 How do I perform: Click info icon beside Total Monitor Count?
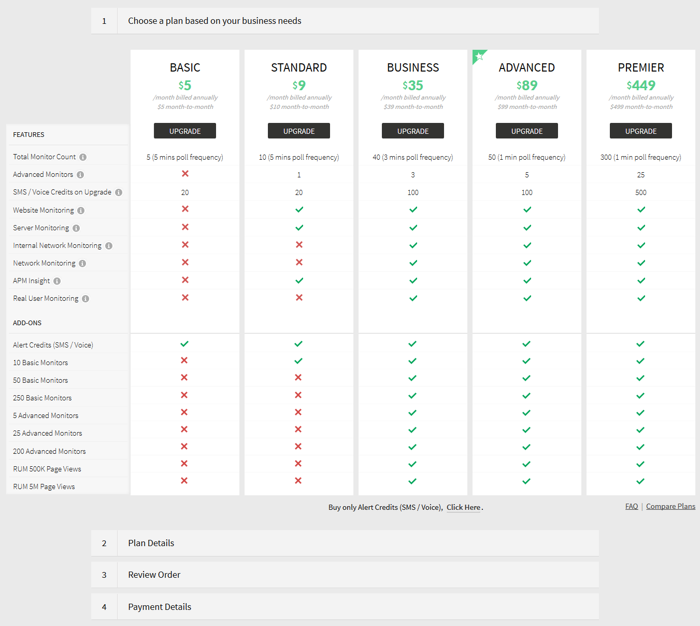[x=83, y=157]
